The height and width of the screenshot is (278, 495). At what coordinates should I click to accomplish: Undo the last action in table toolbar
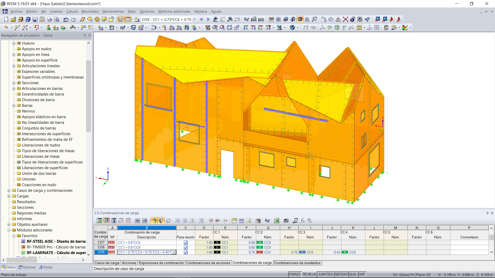(x=154, y=221)
